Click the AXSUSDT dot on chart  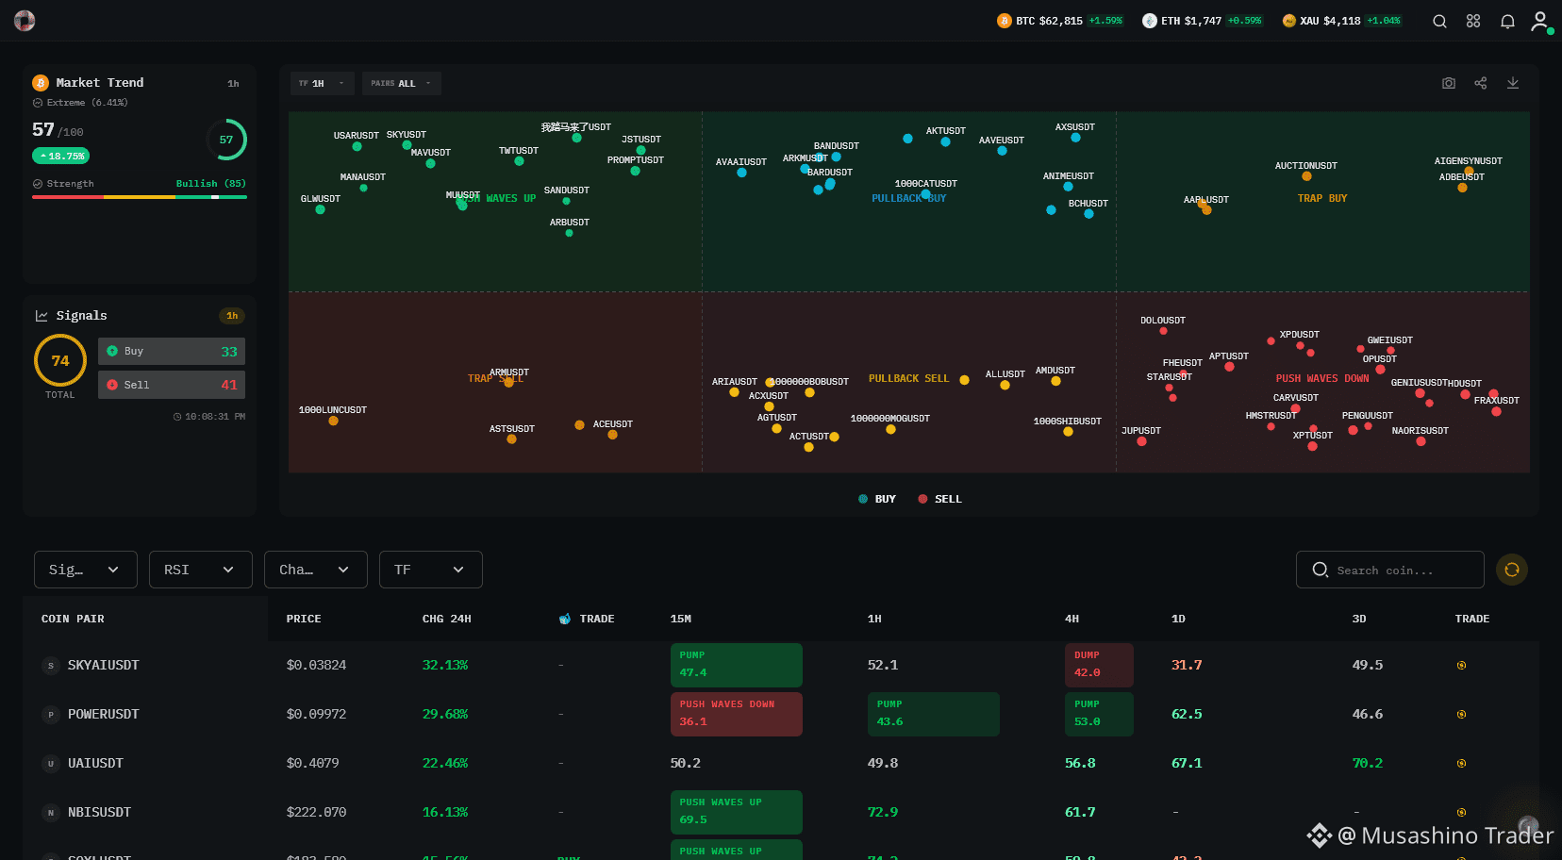tap(1075, 138)
